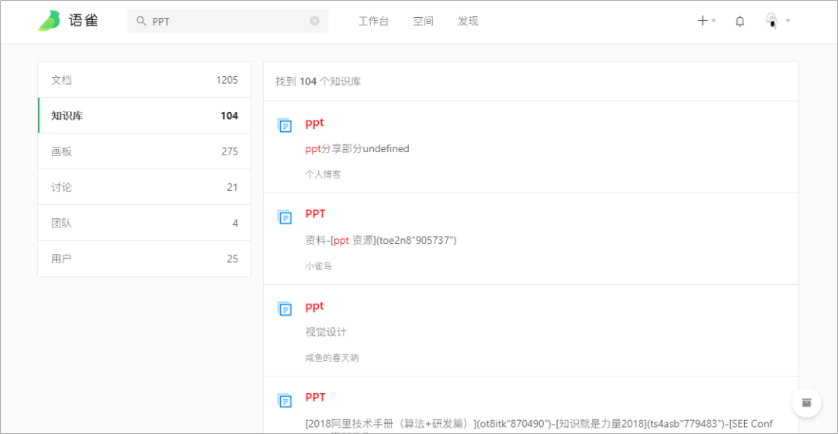Expand the create dropdown arrow
The width and height of the screenshot is (838, 434).
pyautogui.click(x=714, y=22)
